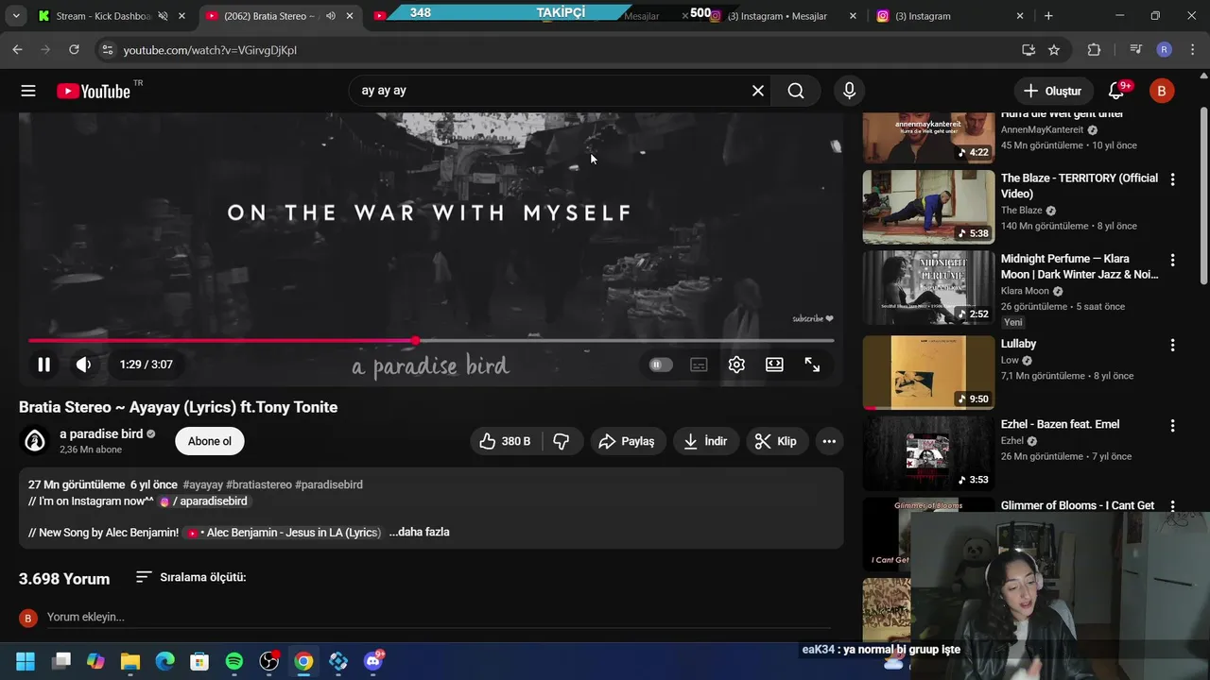1210x680 pixels.
Task: Start voice search with the microphone
Action: click(x=849, y=91)
